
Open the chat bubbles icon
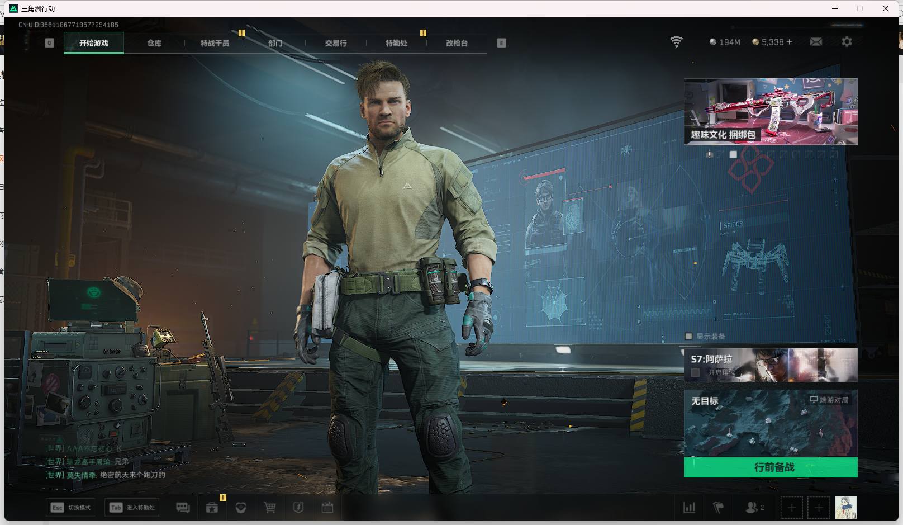point(183,508)
